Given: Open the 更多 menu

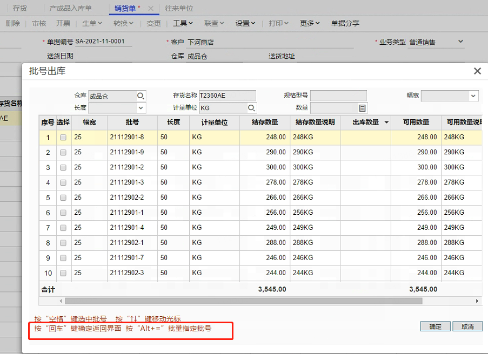Looking at the screenshot, I should (x=310, y=23).
